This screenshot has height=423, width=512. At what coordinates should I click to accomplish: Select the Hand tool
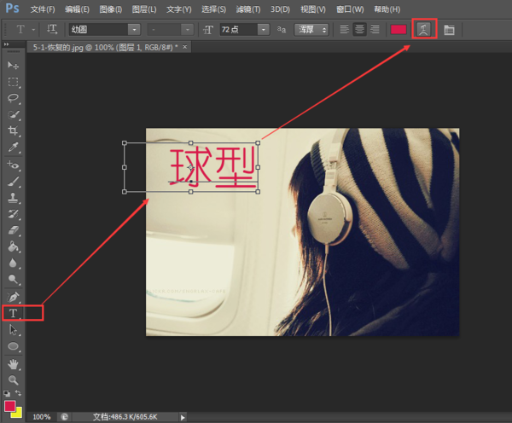tap(13, 364)
